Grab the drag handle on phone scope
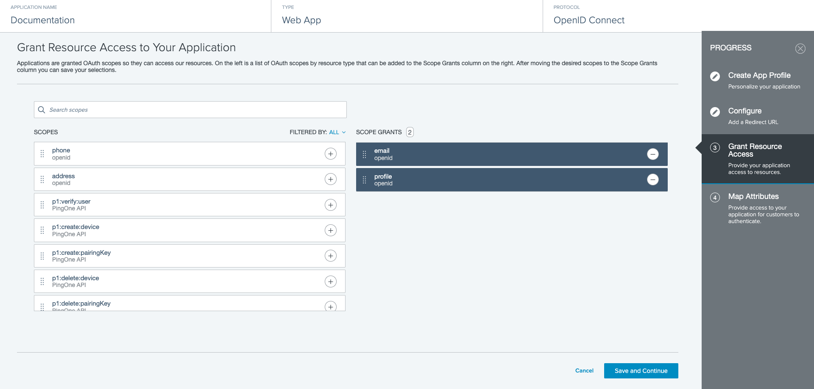The width and height of the screenshot is (814, 389). [42, 154]
